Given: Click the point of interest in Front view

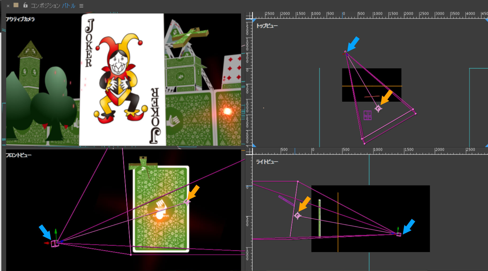Looking at the screenshot, I should pyautogui.click(x=187, y=202).
